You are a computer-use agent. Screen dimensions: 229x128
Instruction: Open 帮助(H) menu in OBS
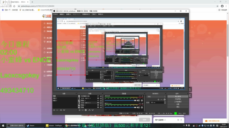point(101,14)
